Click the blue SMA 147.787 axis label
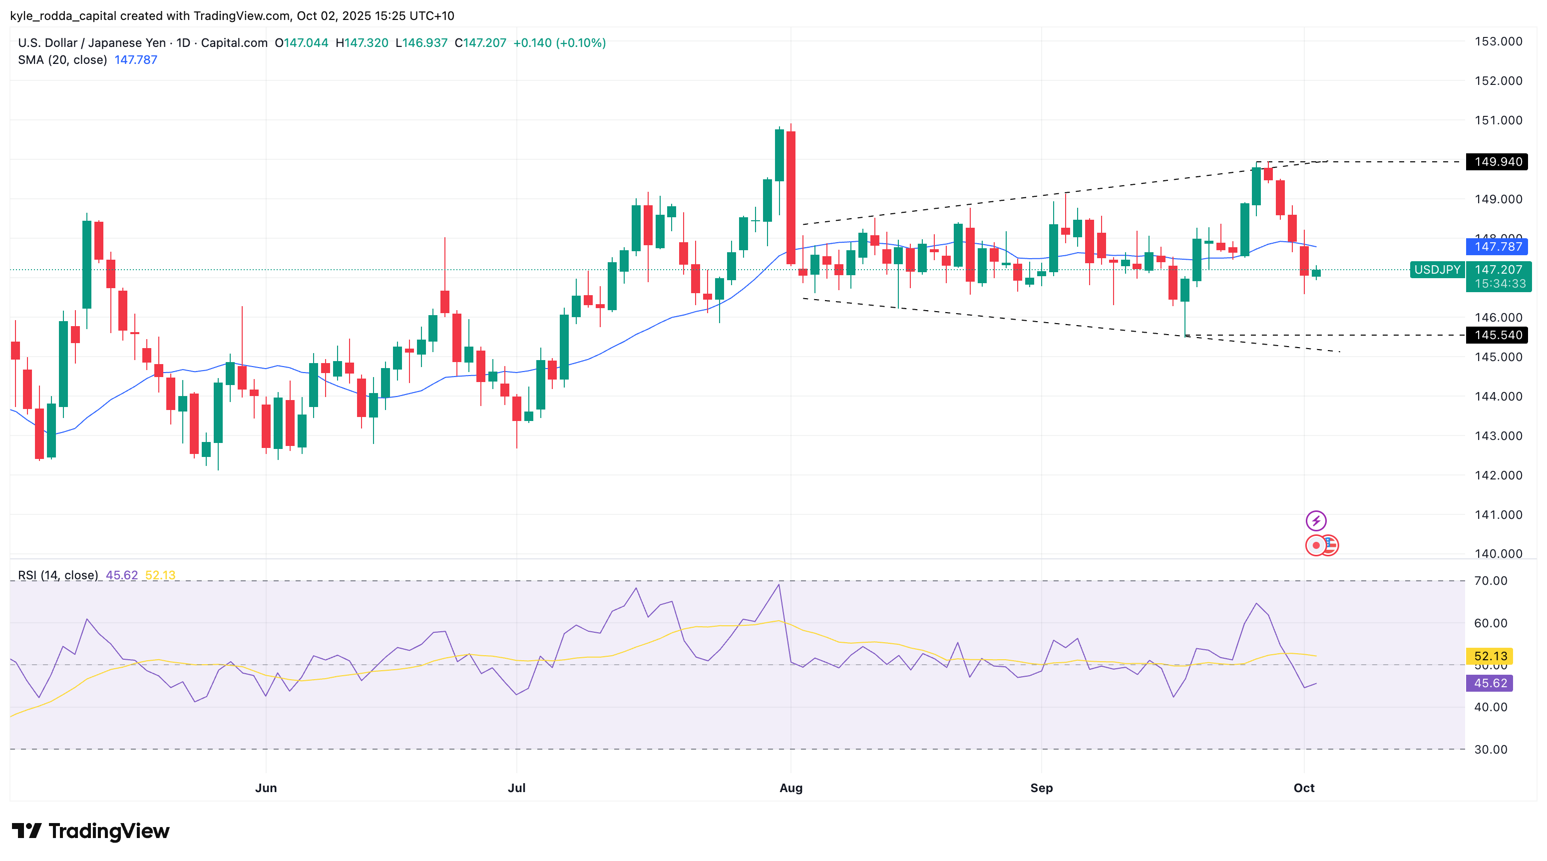Viewport: 1547px width, 861px height. [x=1497, y=247]
